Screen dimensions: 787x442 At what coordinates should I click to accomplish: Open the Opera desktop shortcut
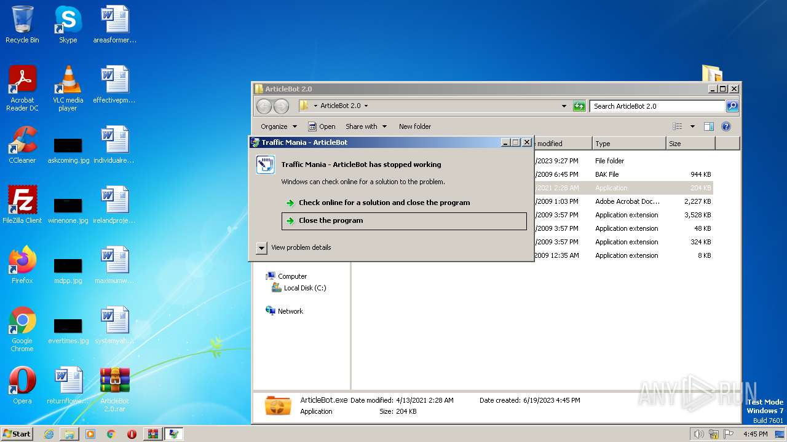coord(22,386)
